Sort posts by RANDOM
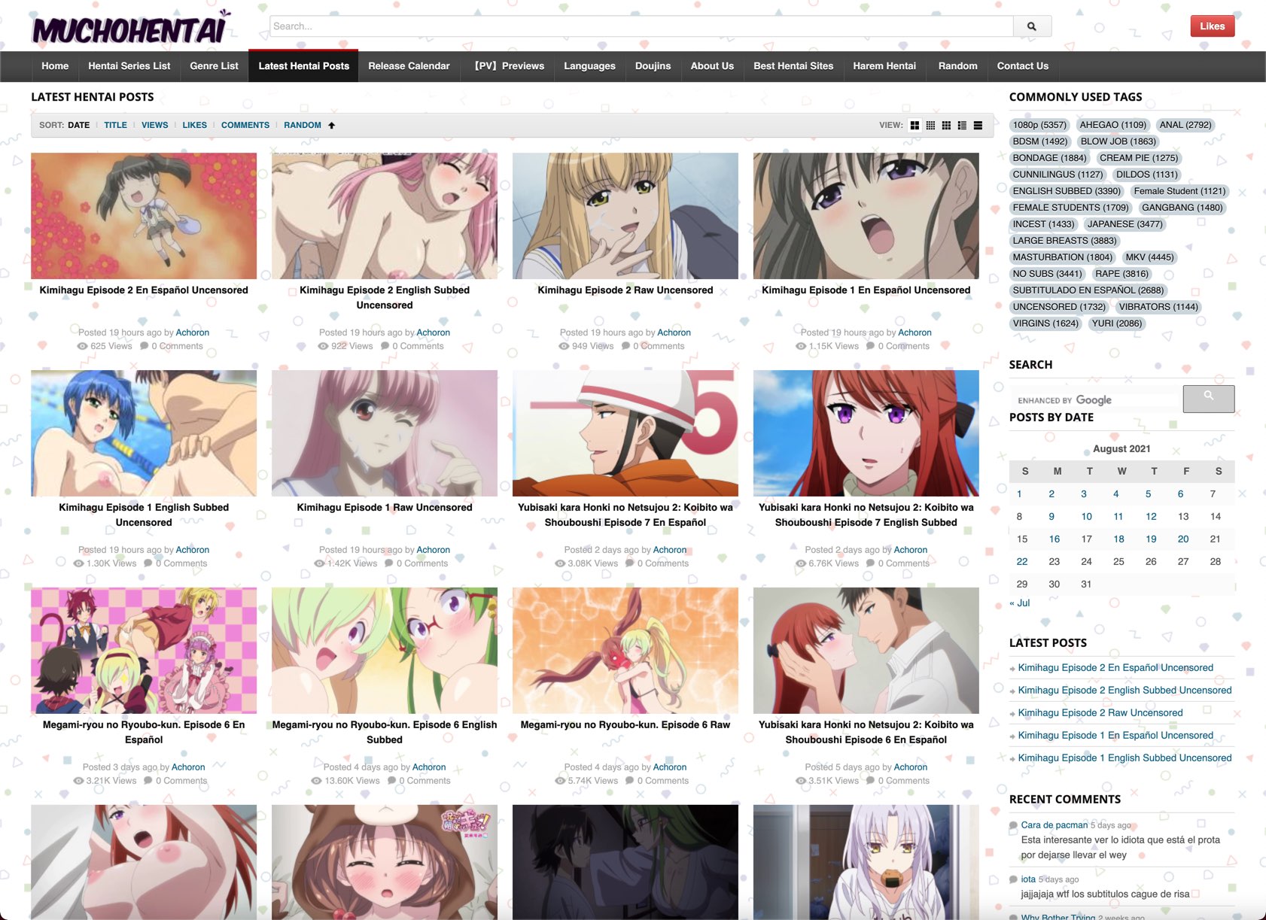 coord(302,125)
